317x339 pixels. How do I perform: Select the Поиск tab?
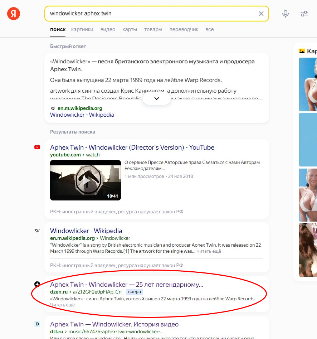(58, 29)
